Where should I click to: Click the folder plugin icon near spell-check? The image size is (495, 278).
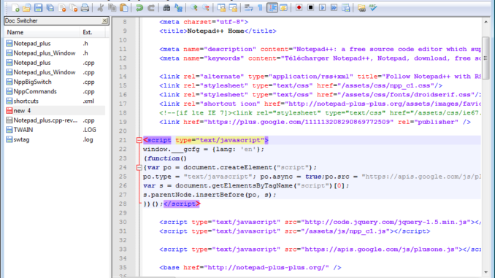pyautogui.click(x=361, y=8)
